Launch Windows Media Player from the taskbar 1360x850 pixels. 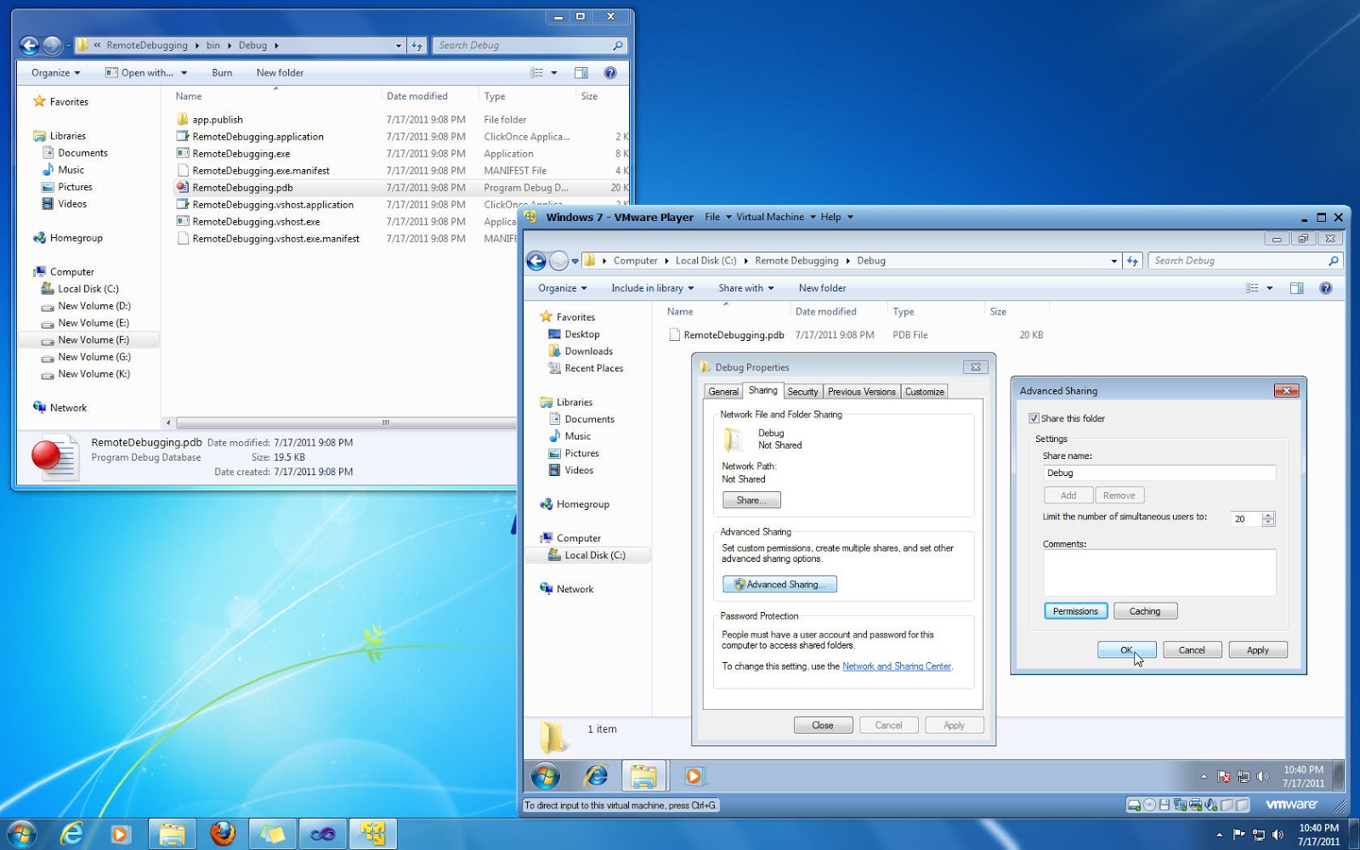click(121, 833)
